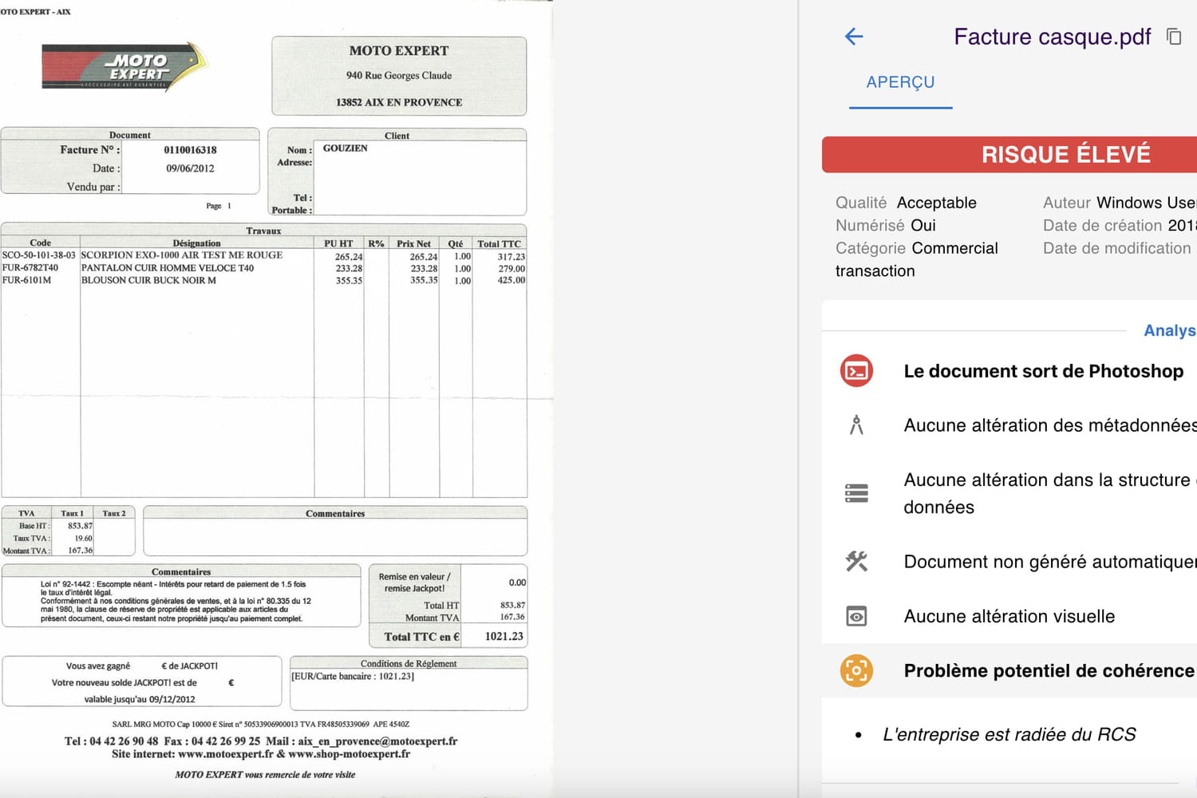The height and width of the screenshot is (798, 1197).
Task: Click the '13852 AIX EN PROVENCE' address line
Action: coord(399,102)
